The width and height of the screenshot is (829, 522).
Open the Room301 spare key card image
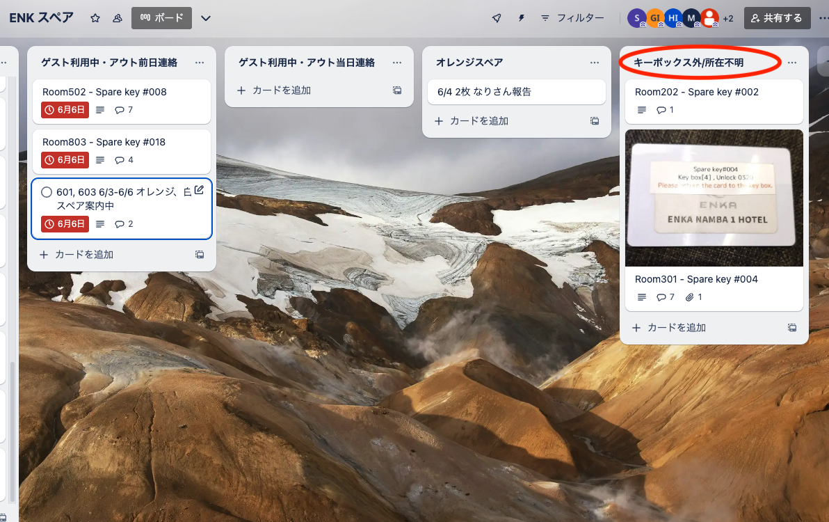click(x=714, y=198)
